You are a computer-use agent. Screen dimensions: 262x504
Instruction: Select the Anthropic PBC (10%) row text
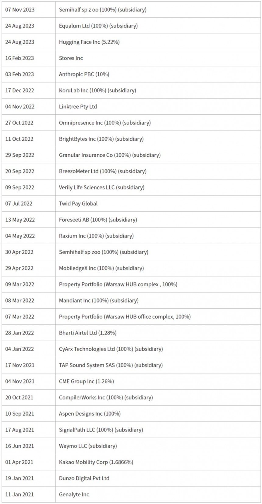point(84,74)
